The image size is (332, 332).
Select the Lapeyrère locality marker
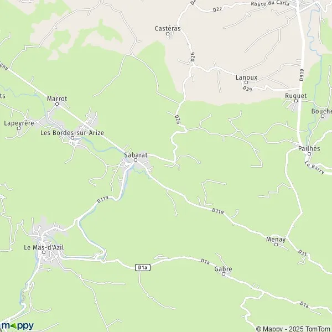[19, 128]
